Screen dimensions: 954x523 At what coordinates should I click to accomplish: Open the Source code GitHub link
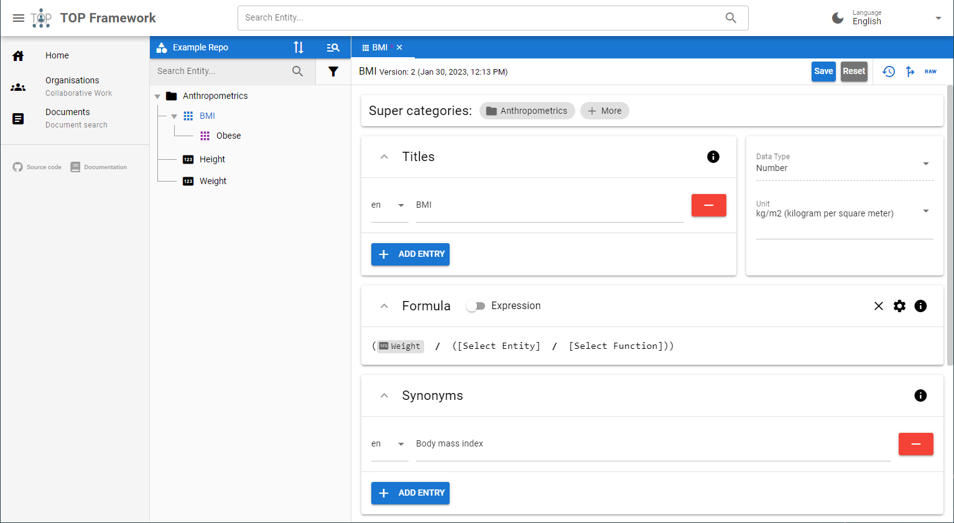click(37, 167)
